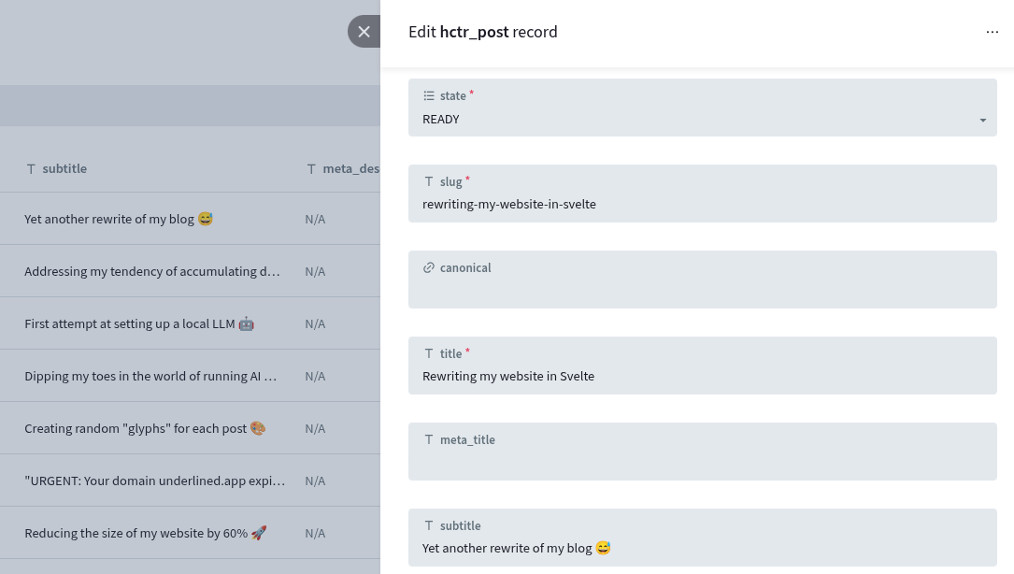
Task: Click the title text Rewriting my website in Svelte
Action: (508, 376)
